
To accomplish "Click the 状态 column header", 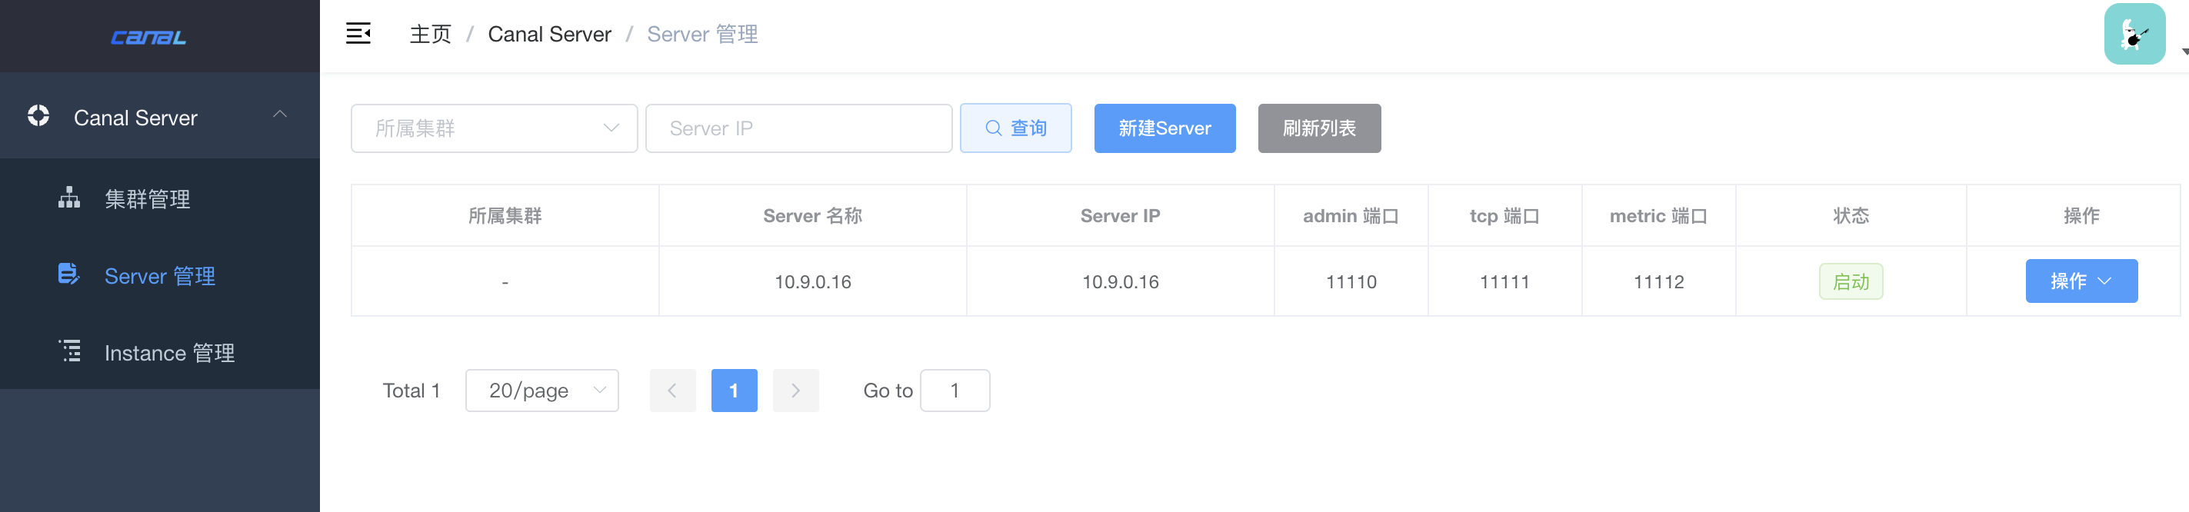I will 1850,216.
